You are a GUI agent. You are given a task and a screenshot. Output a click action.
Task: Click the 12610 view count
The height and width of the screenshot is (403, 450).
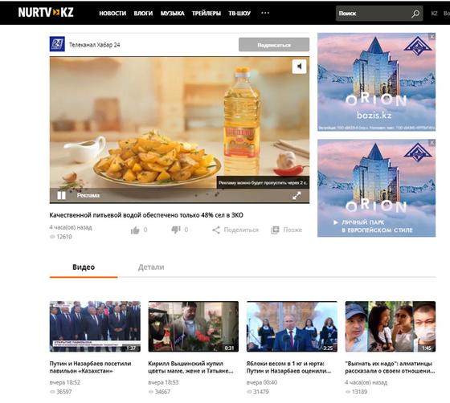click(64, 237)
